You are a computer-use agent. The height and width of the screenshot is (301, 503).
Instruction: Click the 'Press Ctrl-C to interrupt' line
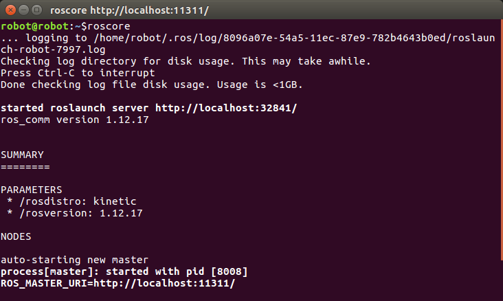click(78, 73)
